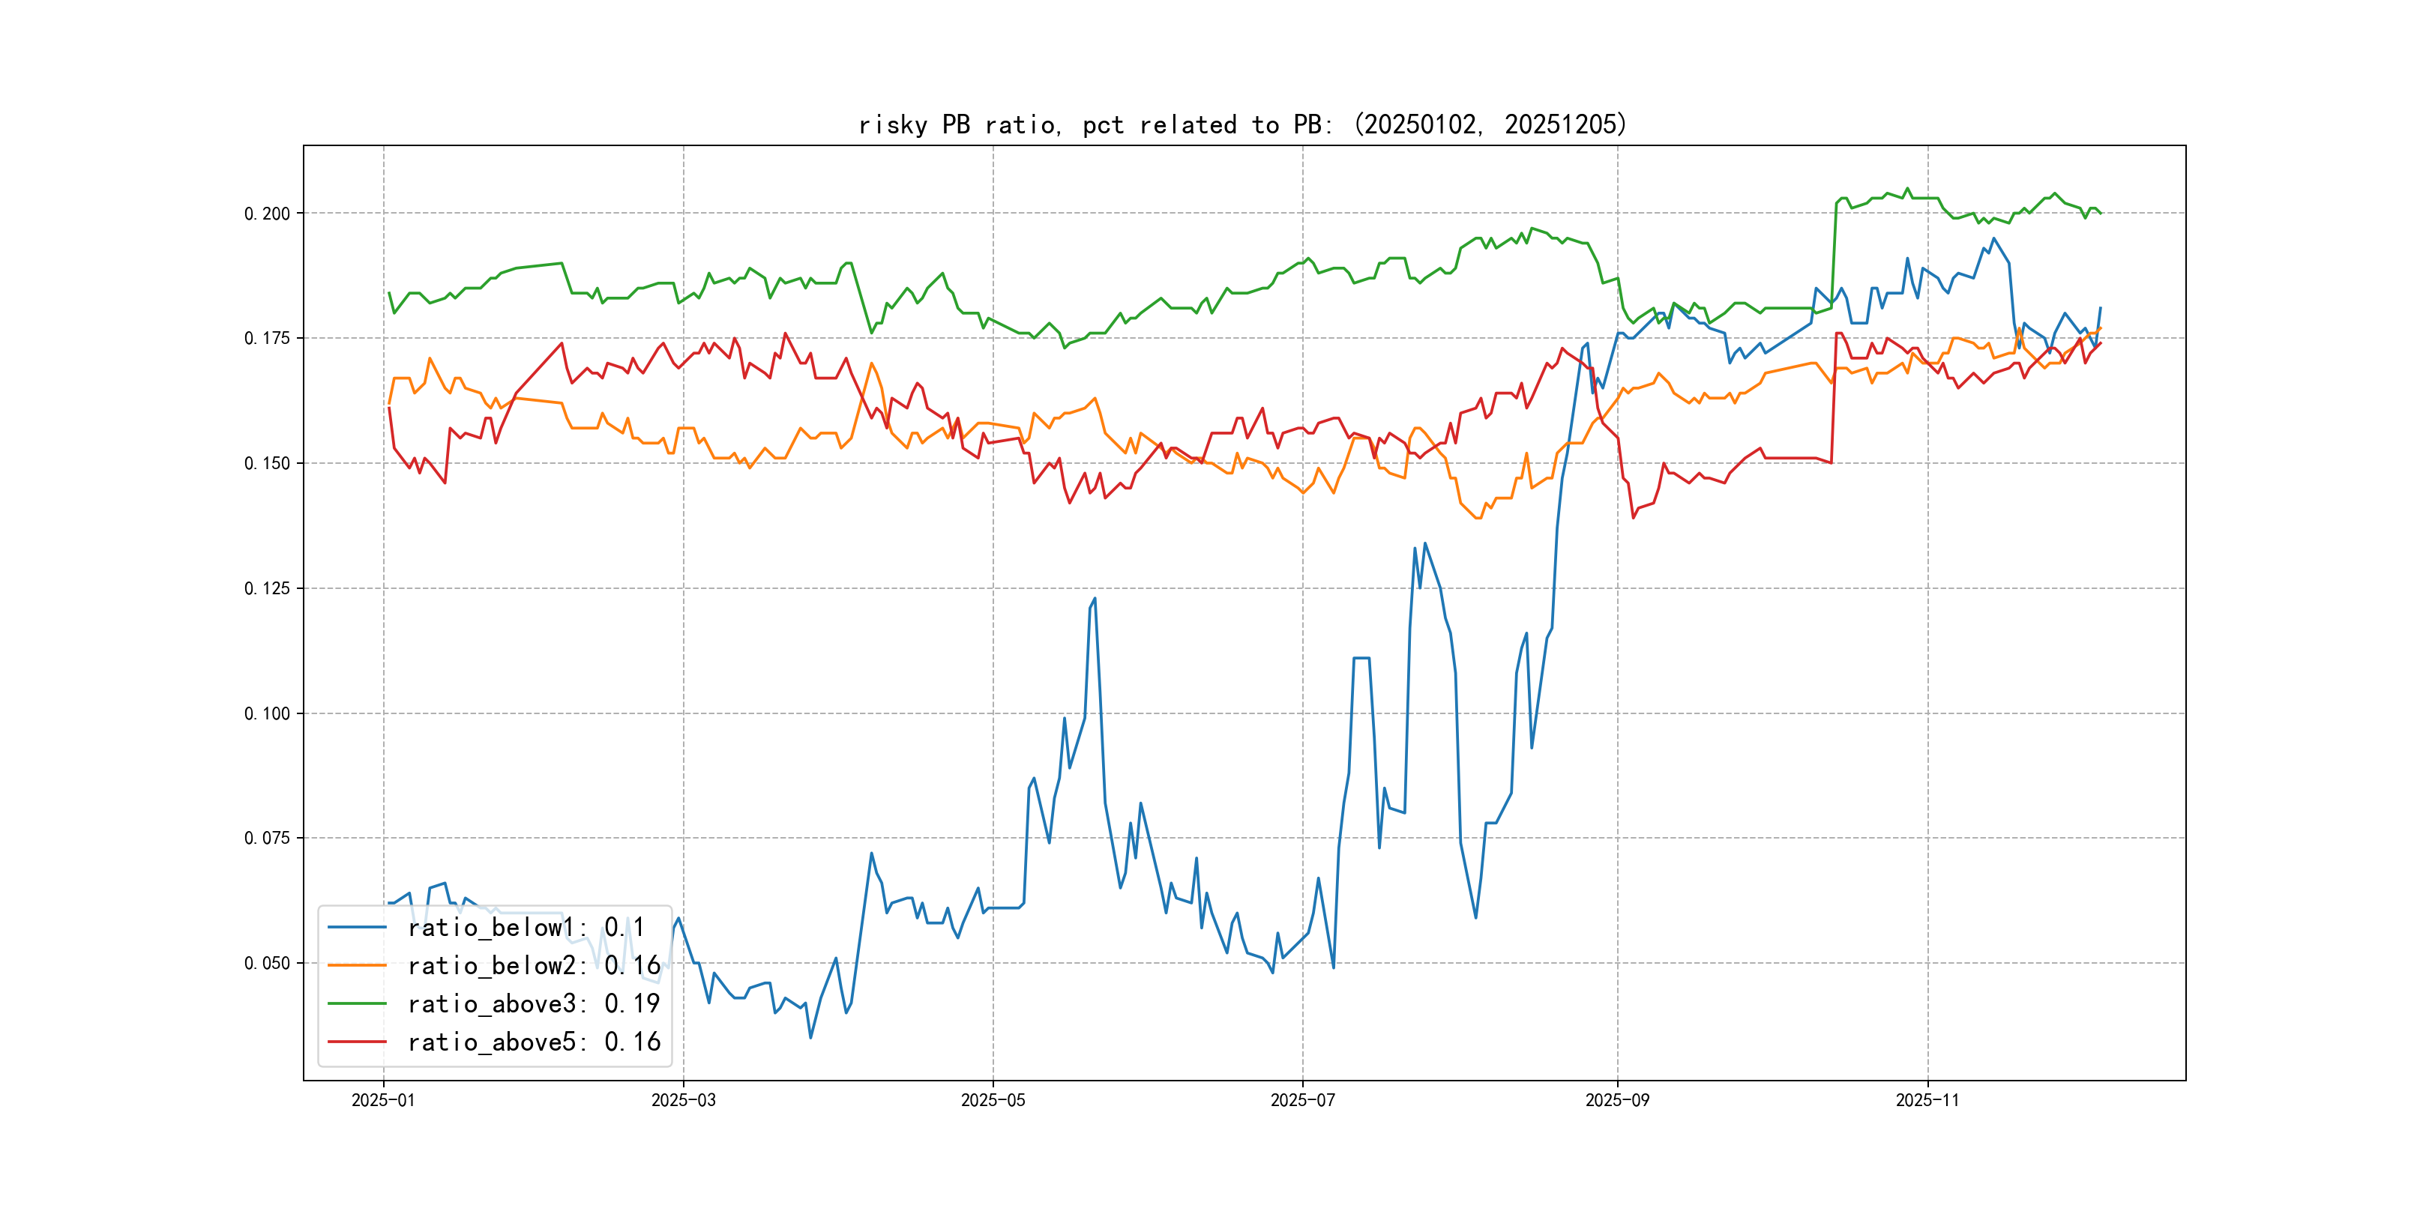Select the ratio_below1: 0.1 legend label
The image size is (2429, 1214).
(526, 928)
